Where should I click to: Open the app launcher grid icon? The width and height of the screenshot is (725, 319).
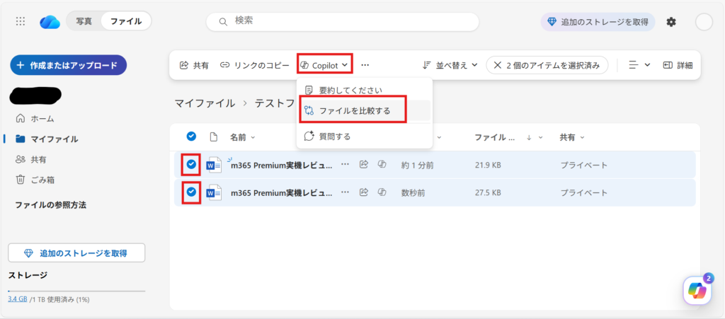21,22
